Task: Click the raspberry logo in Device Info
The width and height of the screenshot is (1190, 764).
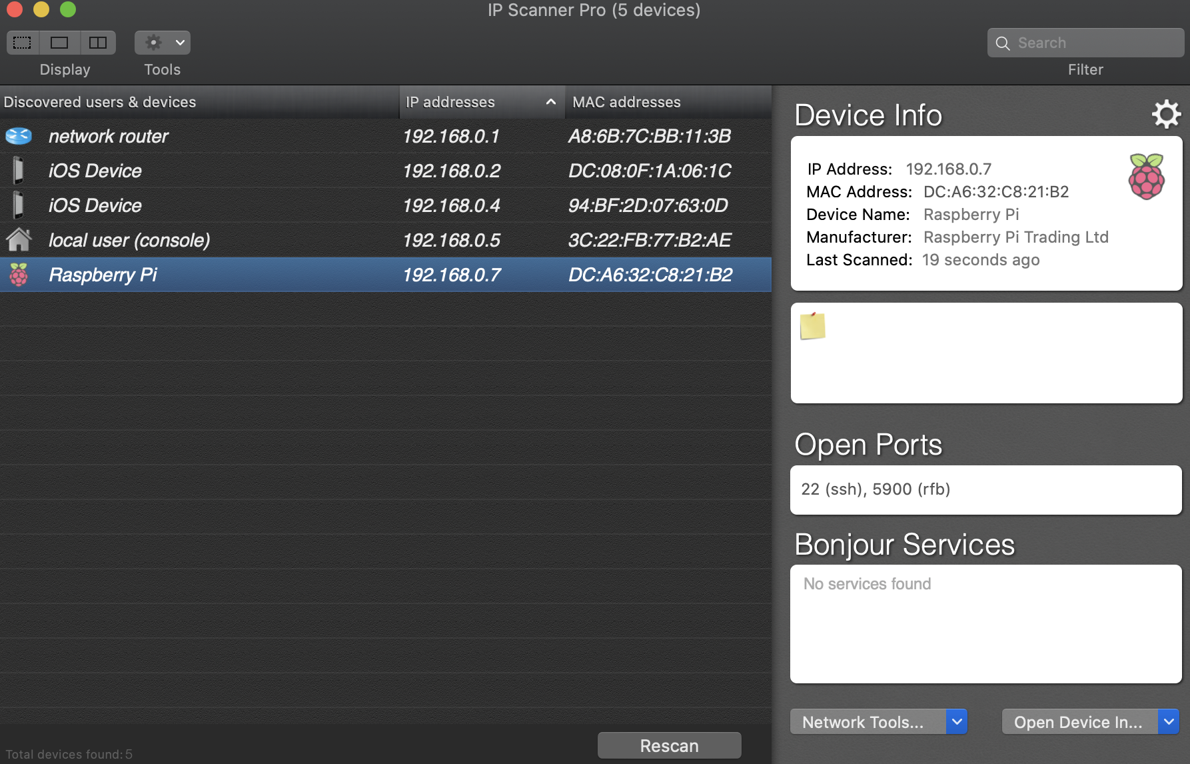Action: coord(1146,177)
